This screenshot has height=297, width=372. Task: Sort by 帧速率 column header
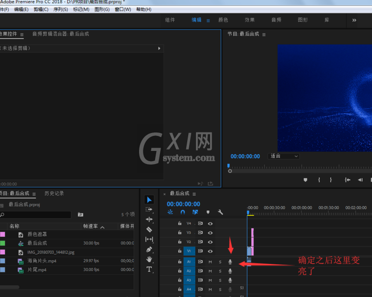[x=90, y=227]
